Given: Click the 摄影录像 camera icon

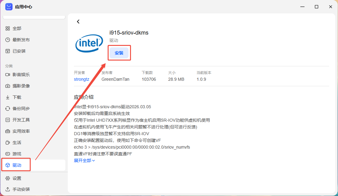Looking at the screenshot, I should 8,86.
